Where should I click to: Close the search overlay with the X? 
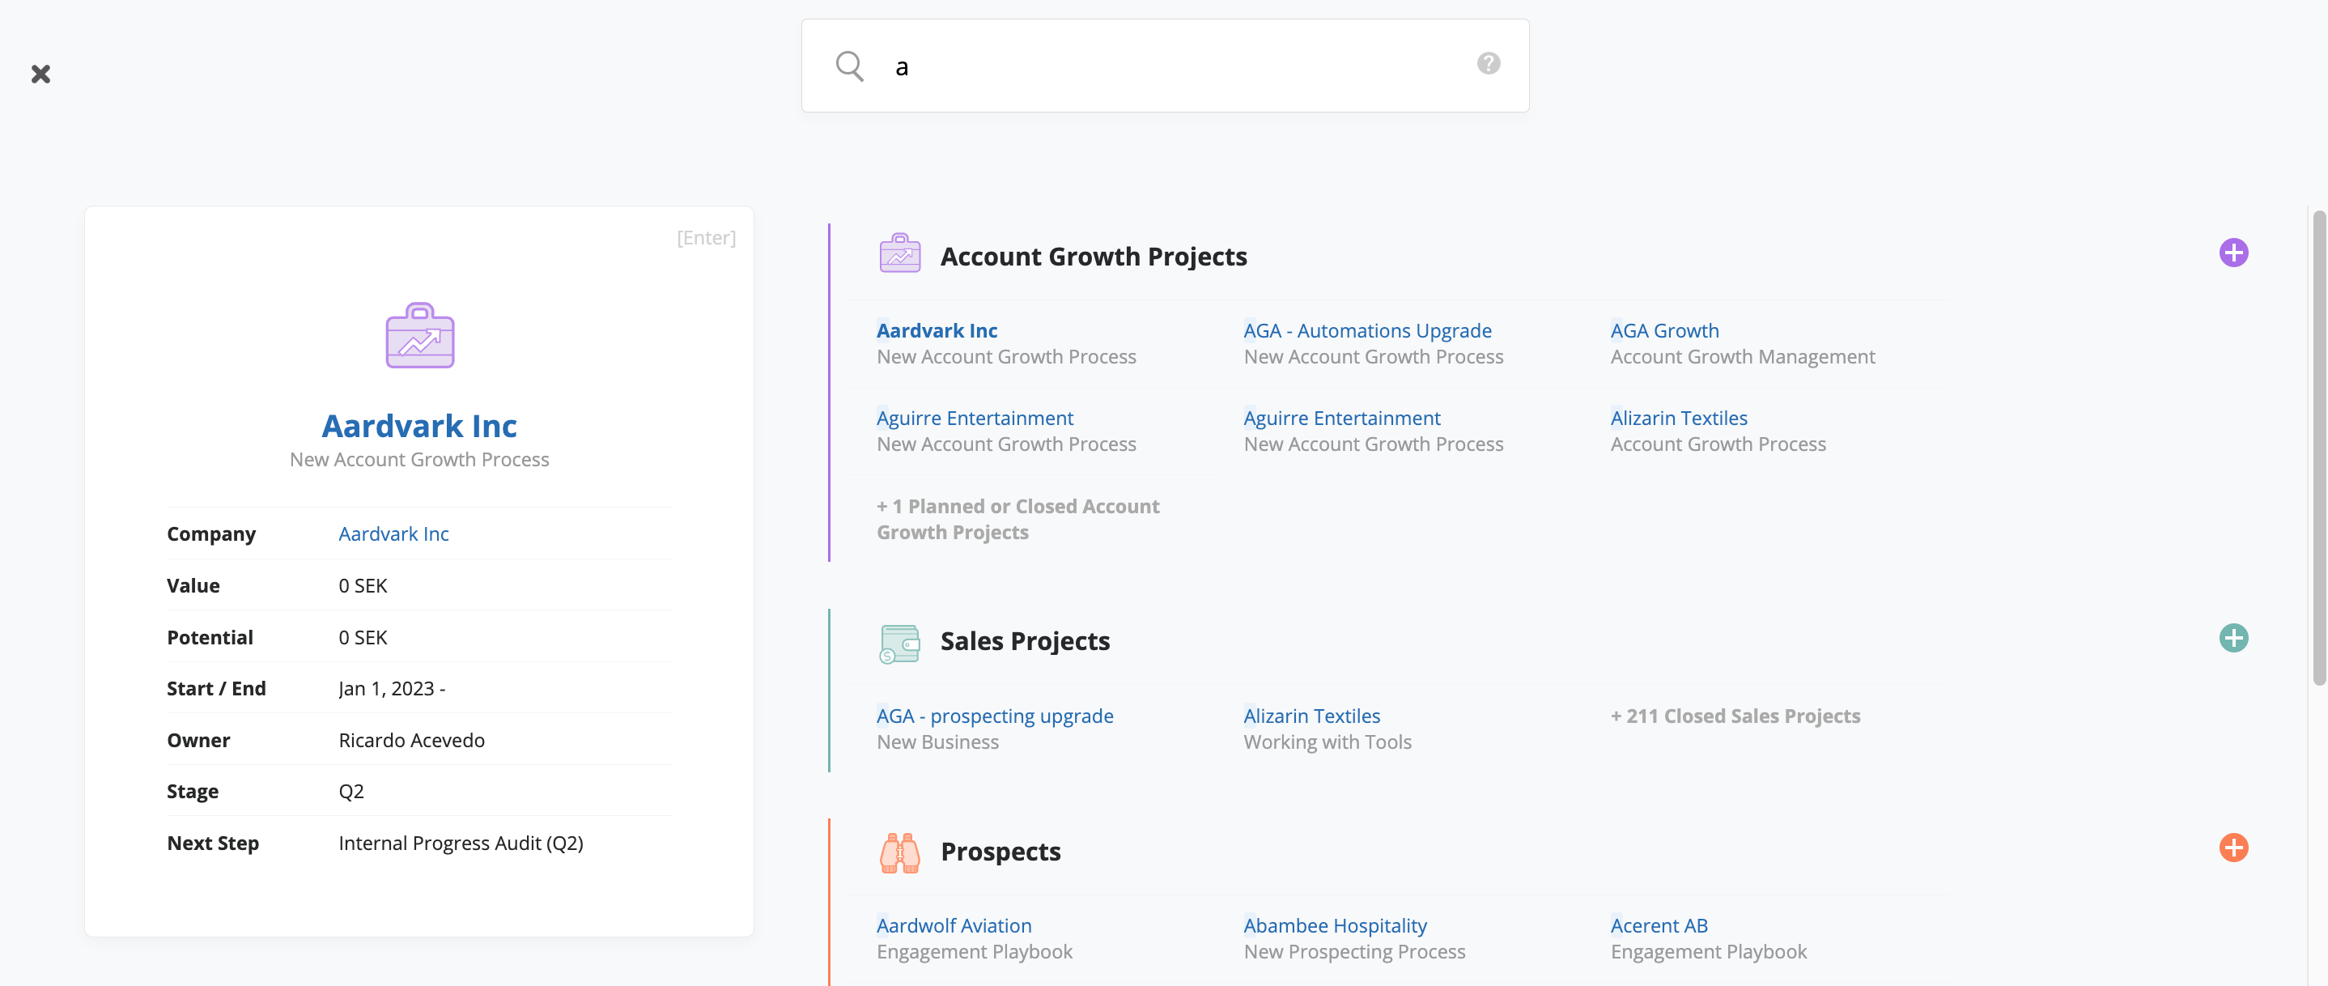click(40, 73)
